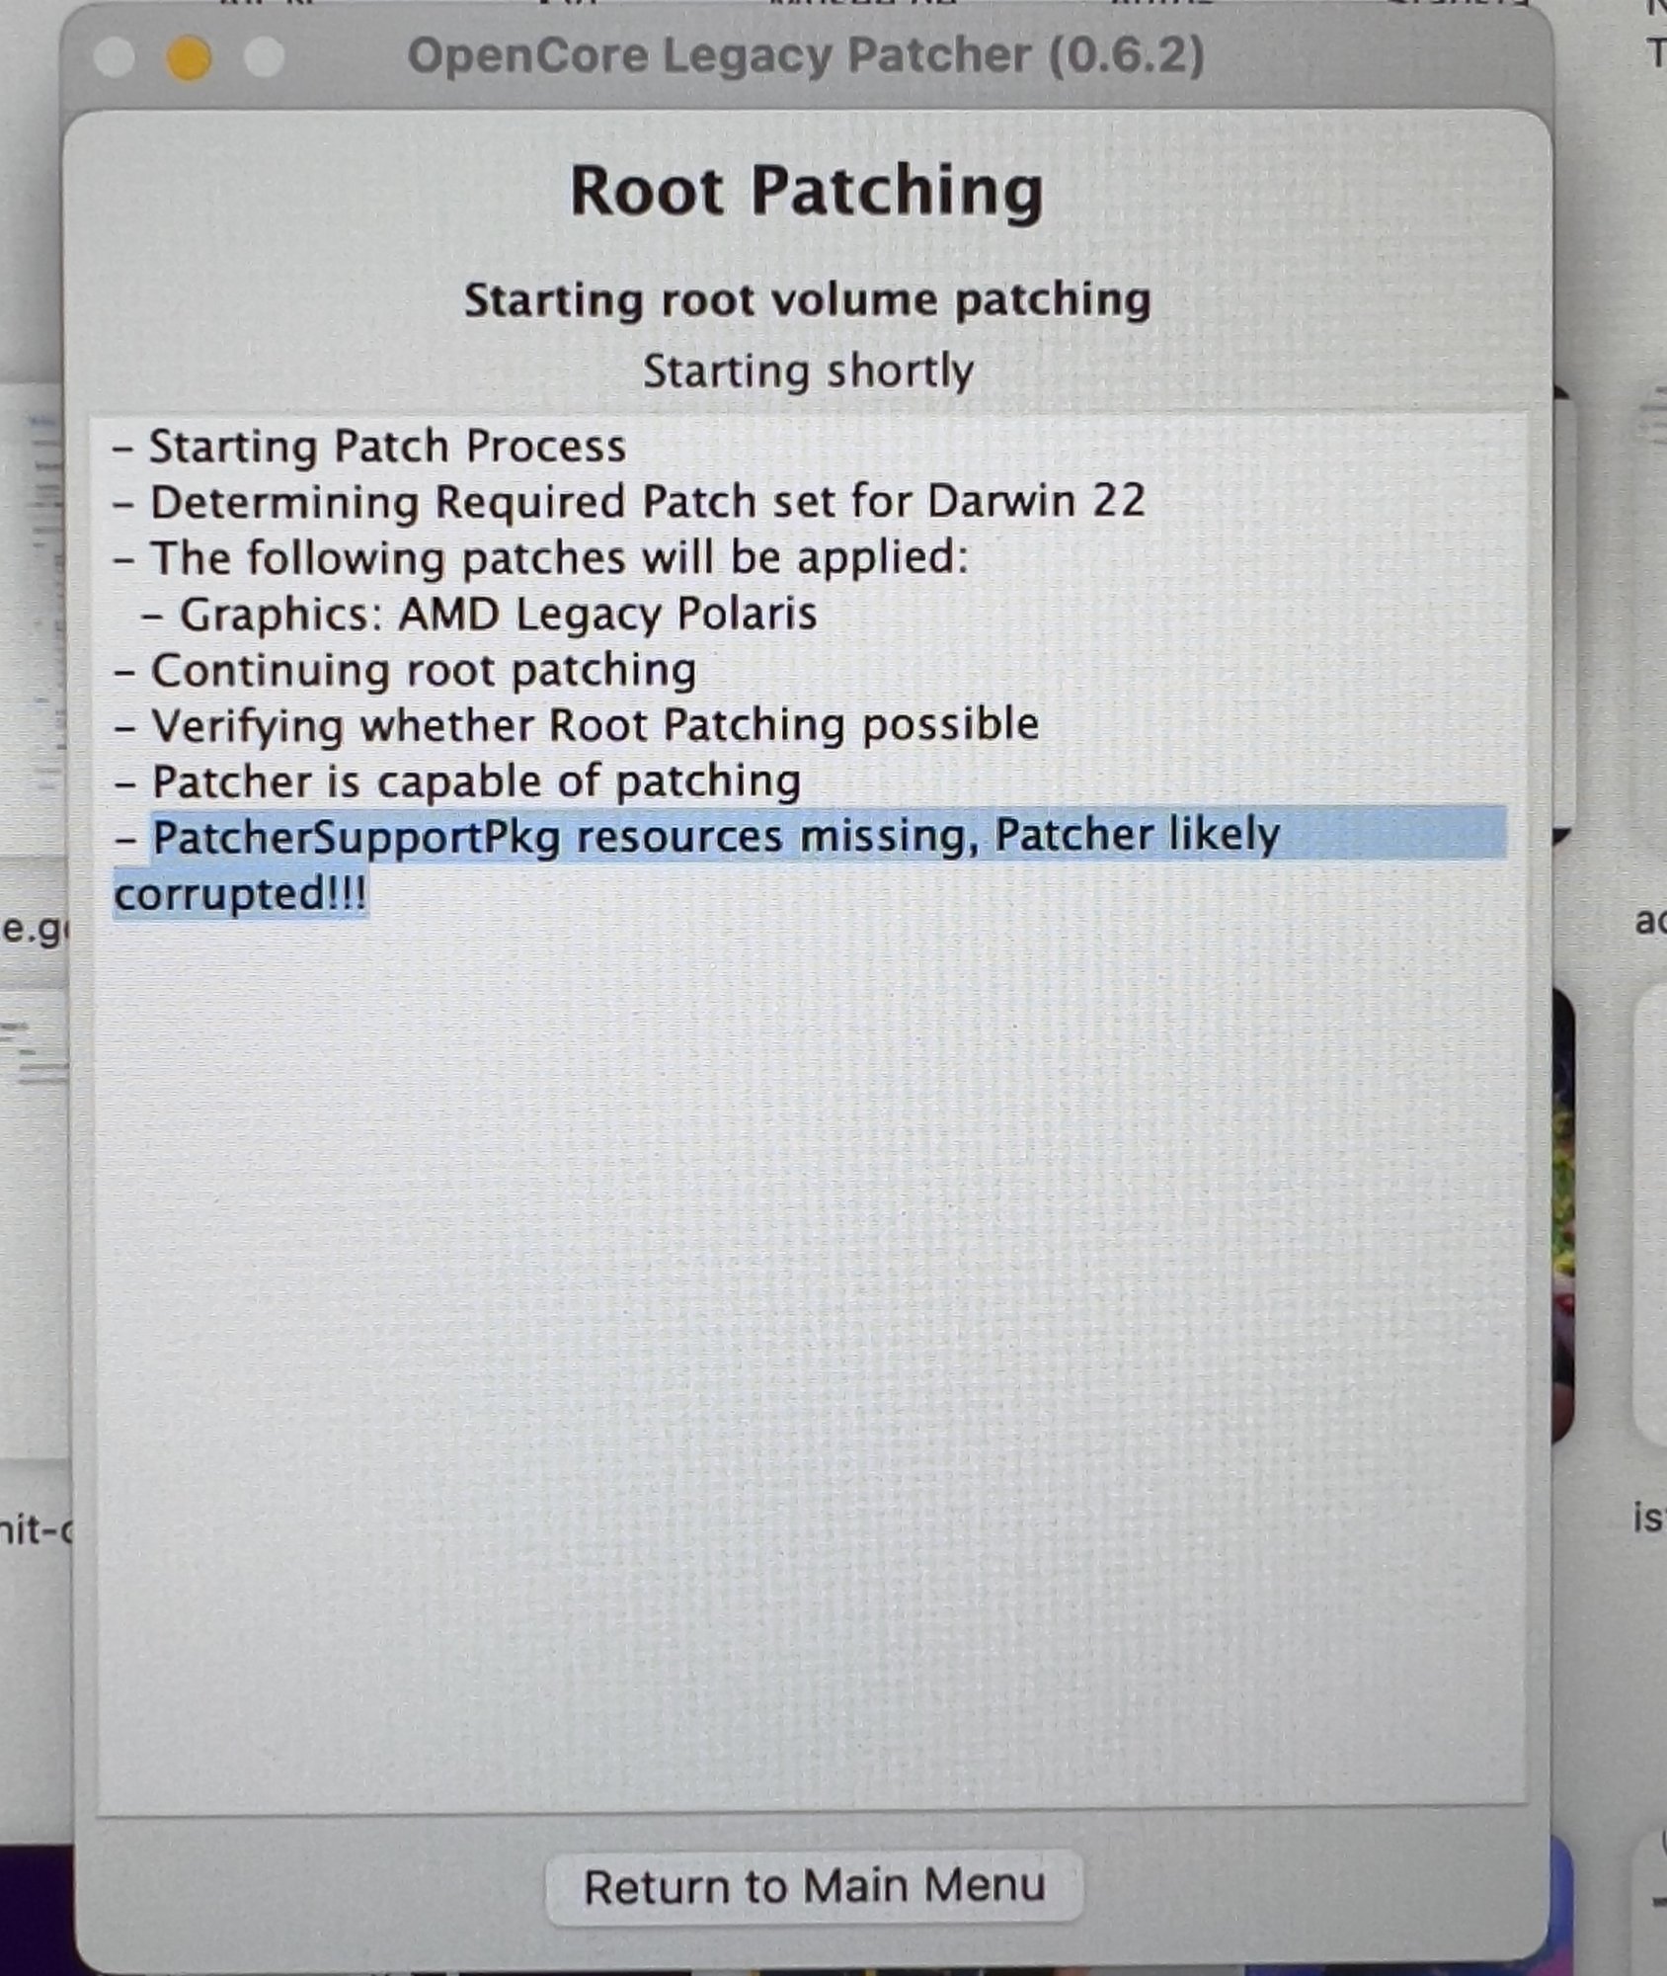The image size is (1667, 1976).
Task: Select the 'Continuing root patching' log line
Action: [x=405, y=671]
